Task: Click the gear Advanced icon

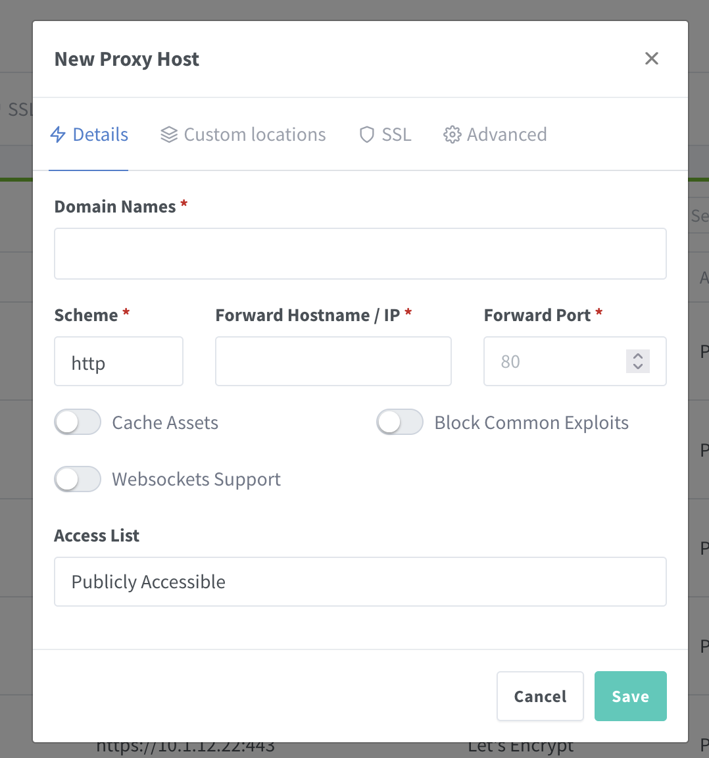Action: click(452, 135)
